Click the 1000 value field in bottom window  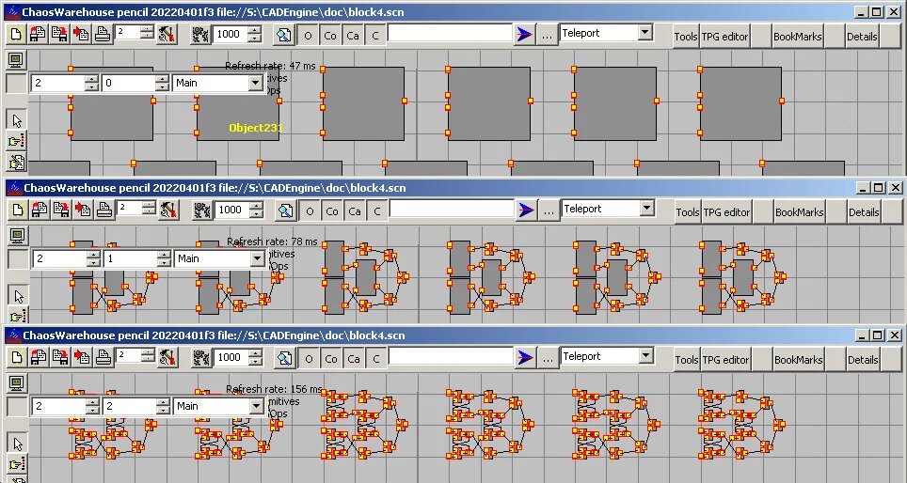click(231, 358)
